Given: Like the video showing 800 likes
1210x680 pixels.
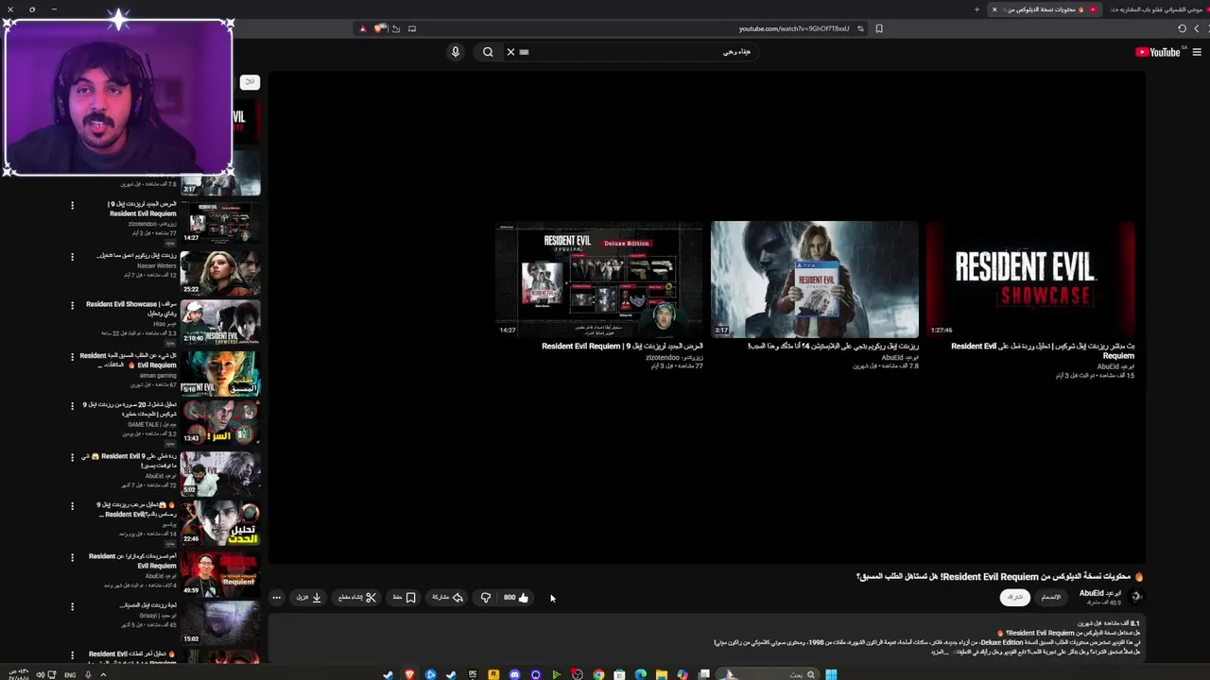Looking at the screenshot, I should point(516,597).
